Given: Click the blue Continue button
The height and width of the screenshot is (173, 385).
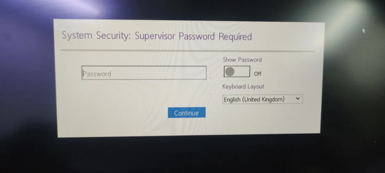Looking at the screenshot, I should 187,112.
